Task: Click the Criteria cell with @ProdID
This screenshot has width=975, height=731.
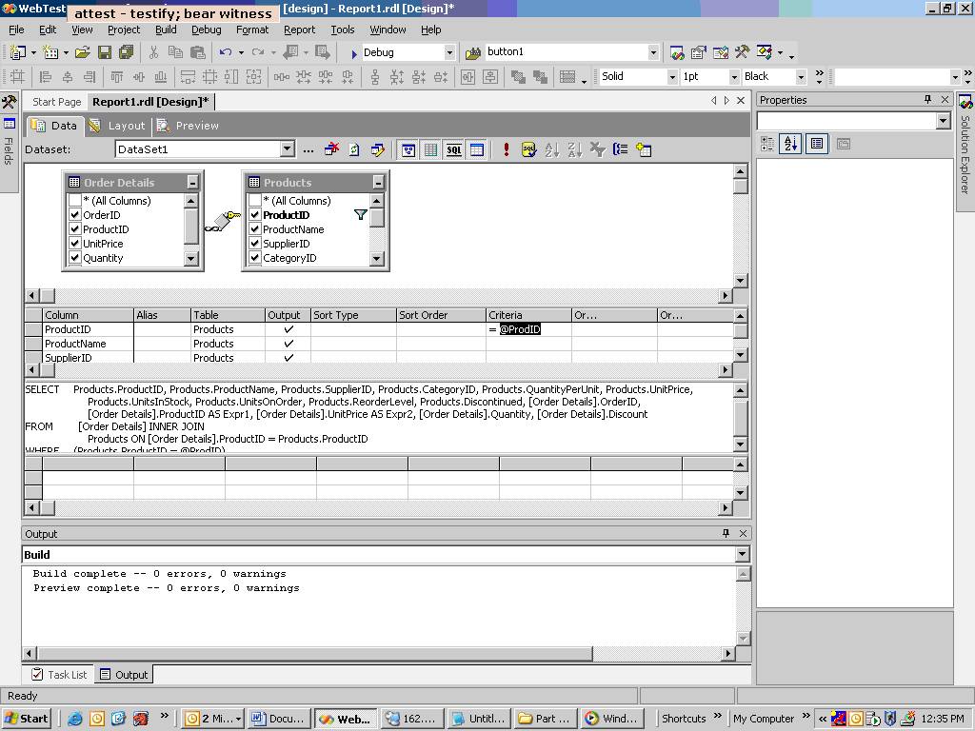Action: [x=528, y=329]
